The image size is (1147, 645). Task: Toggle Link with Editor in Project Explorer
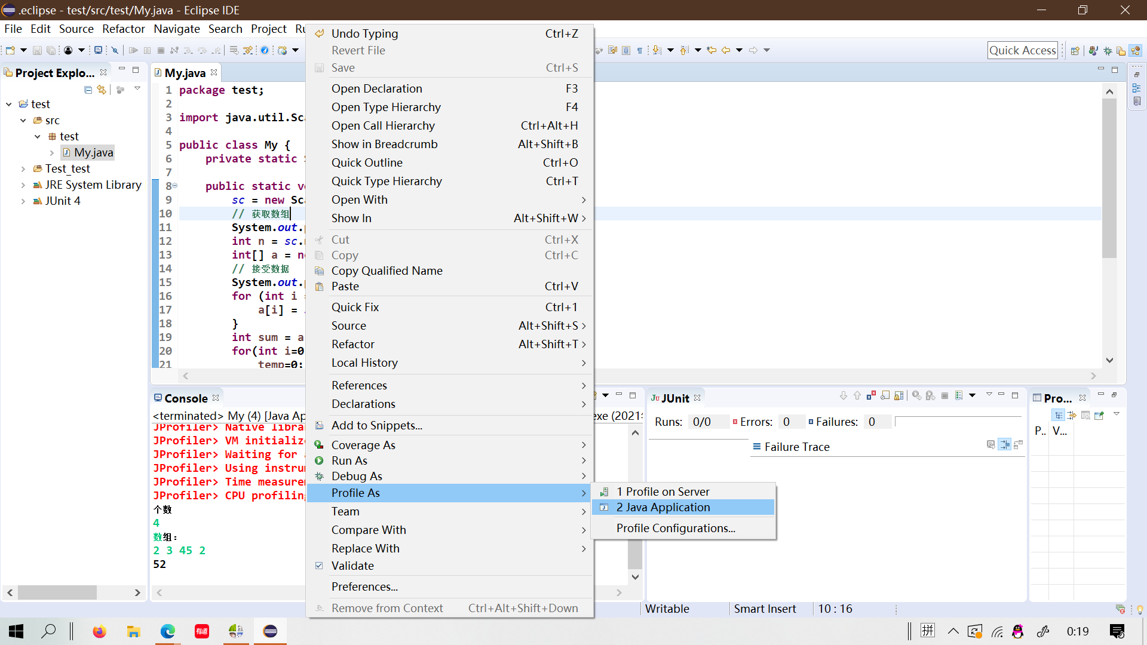pos(102,90)
